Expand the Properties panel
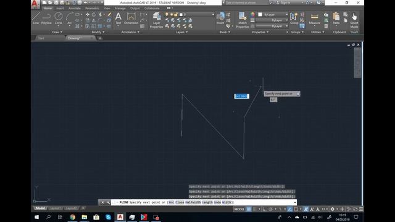 [x=260, y=32]
